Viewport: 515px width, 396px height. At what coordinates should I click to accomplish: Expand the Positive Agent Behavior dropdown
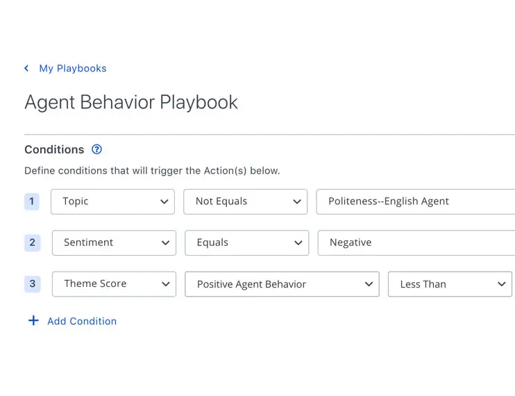(x=282, y=283)
